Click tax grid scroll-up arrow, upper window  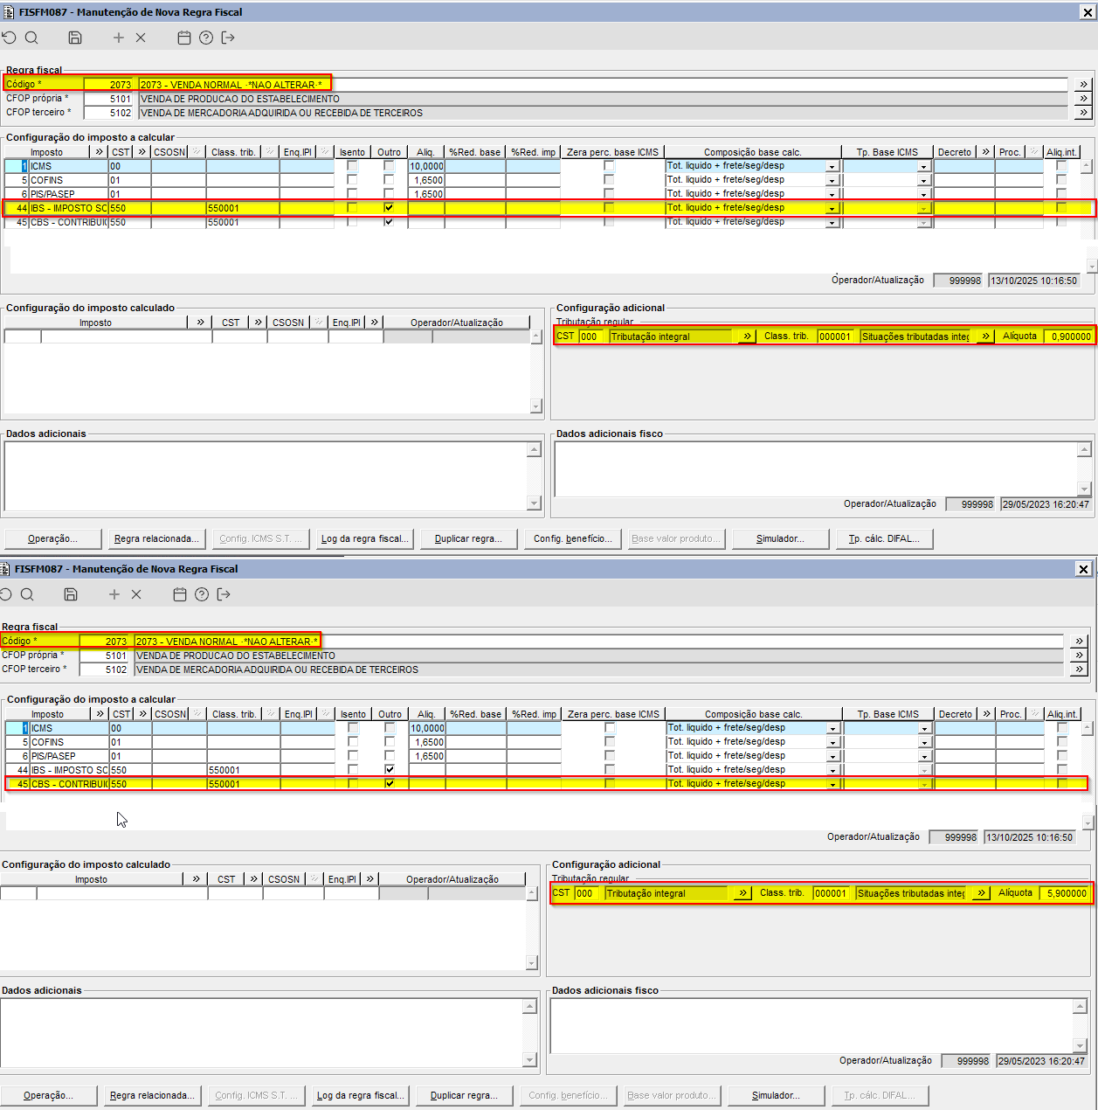tap(1086, 165)
